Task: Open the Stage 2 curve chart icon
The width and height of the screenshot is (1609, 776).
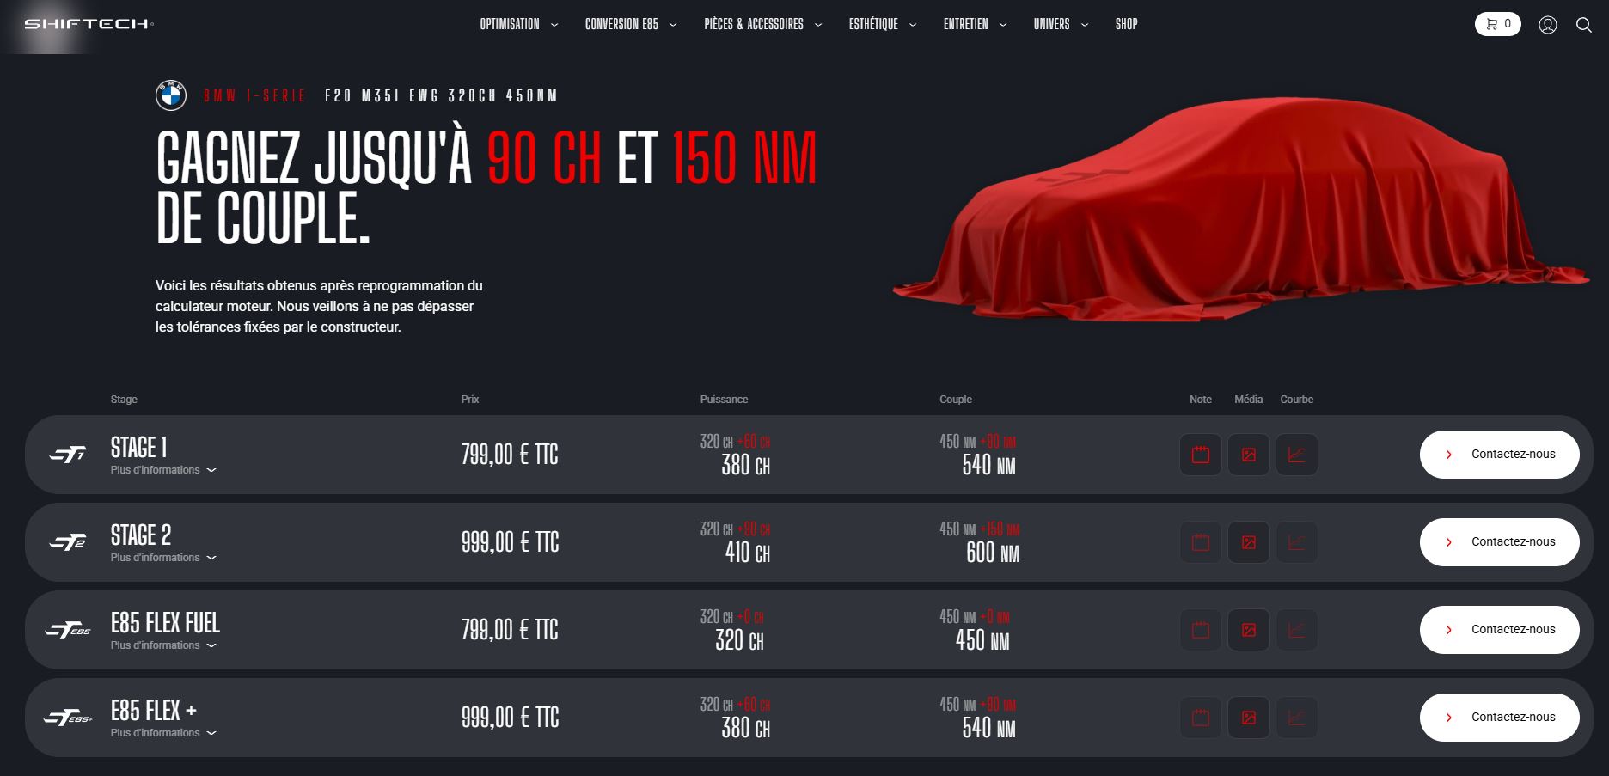Action: (1297, 542)
